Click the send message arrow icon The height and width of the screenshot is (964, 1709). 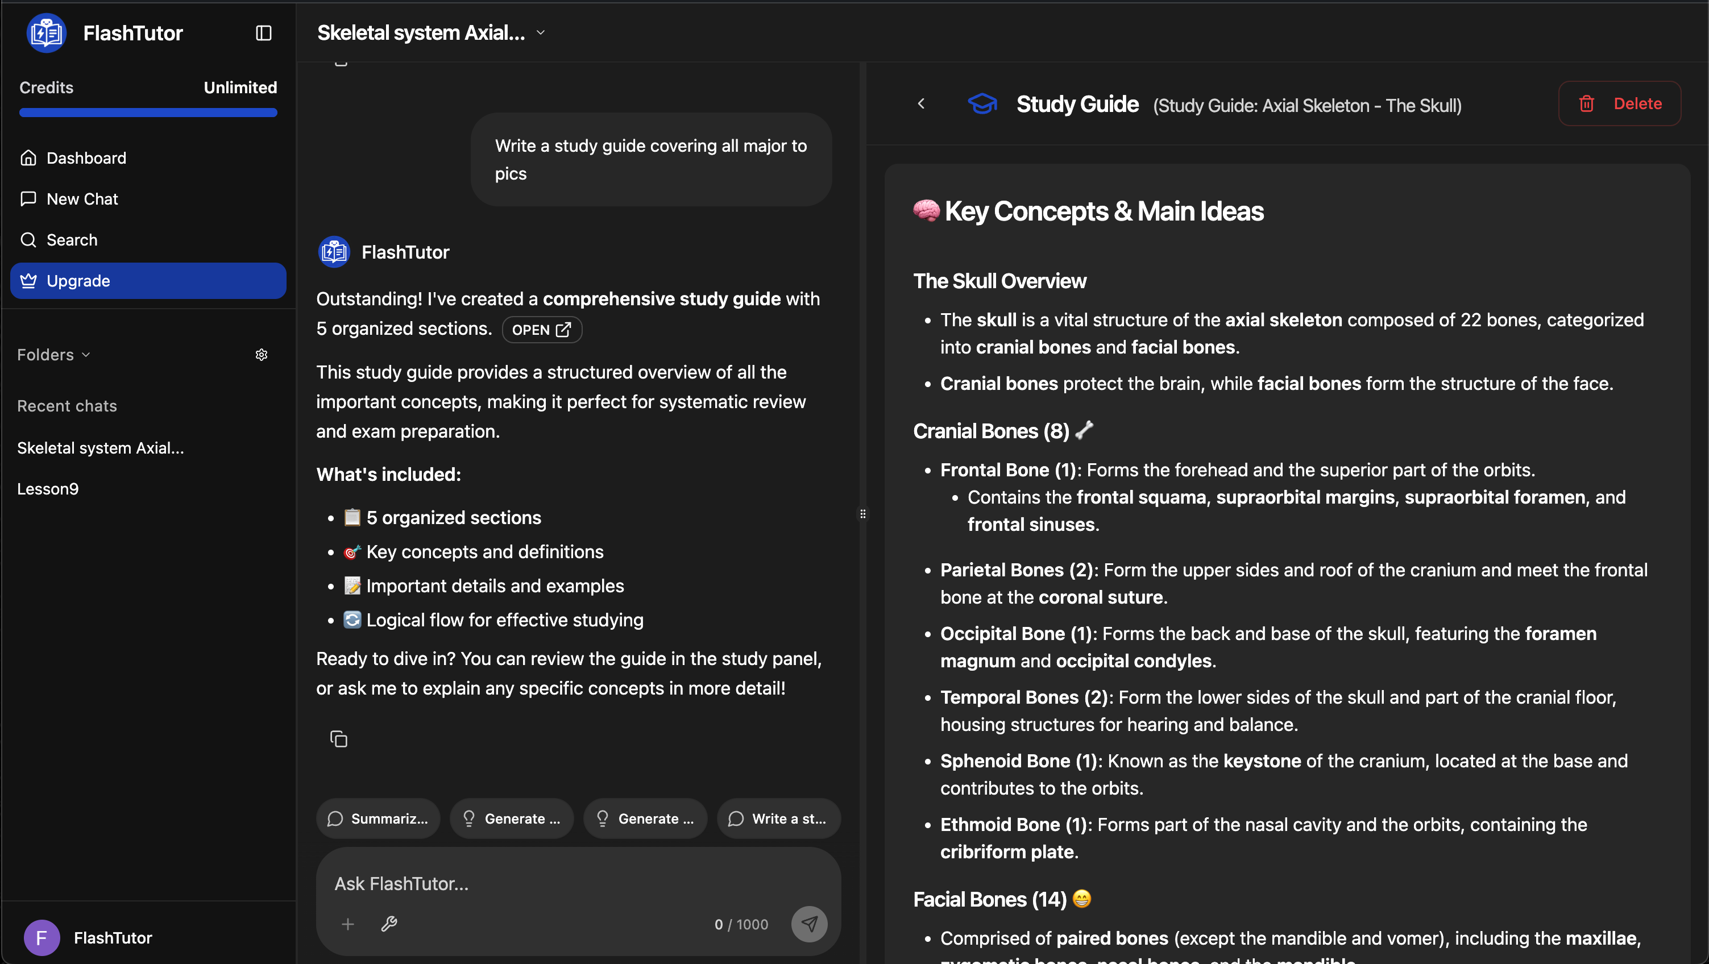[808, 924]
